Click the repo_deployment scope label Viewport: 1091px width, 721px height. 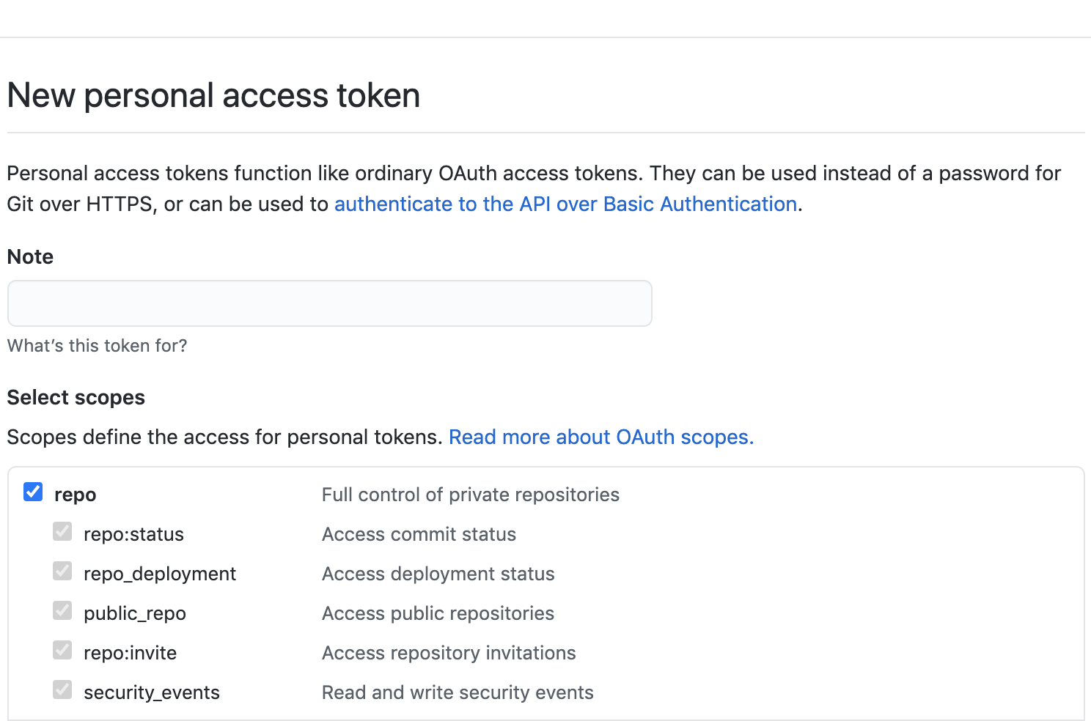160,574
